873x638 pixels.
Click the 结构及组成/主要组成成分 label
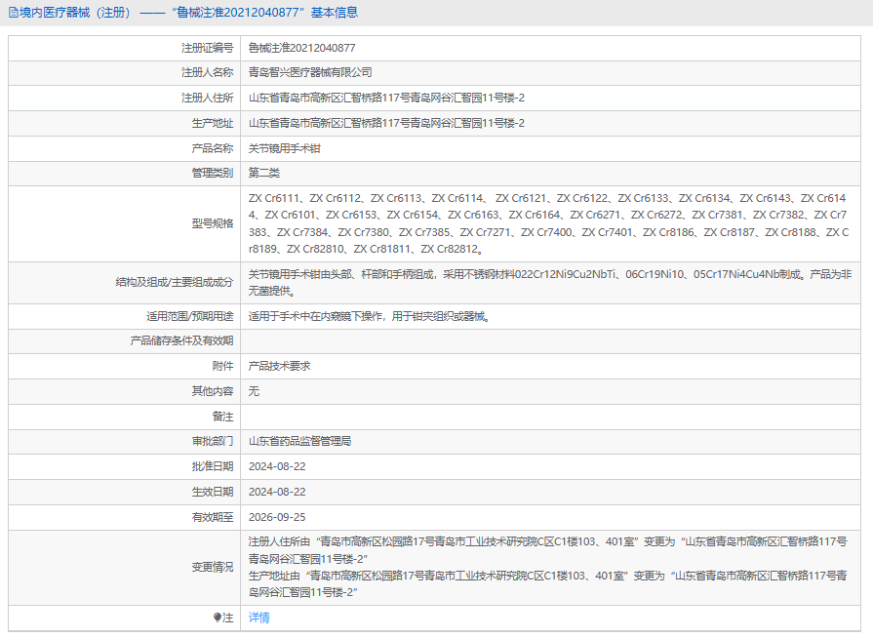tap(175, 282)
